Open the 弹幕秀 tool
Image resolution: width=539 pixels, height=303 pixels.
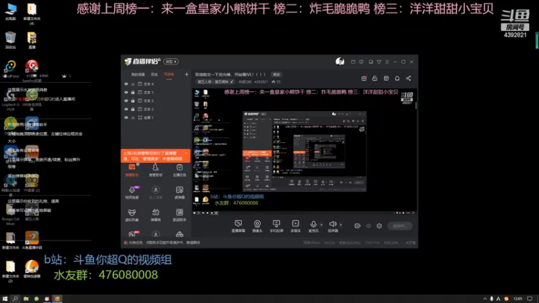(x=156, y=215)
